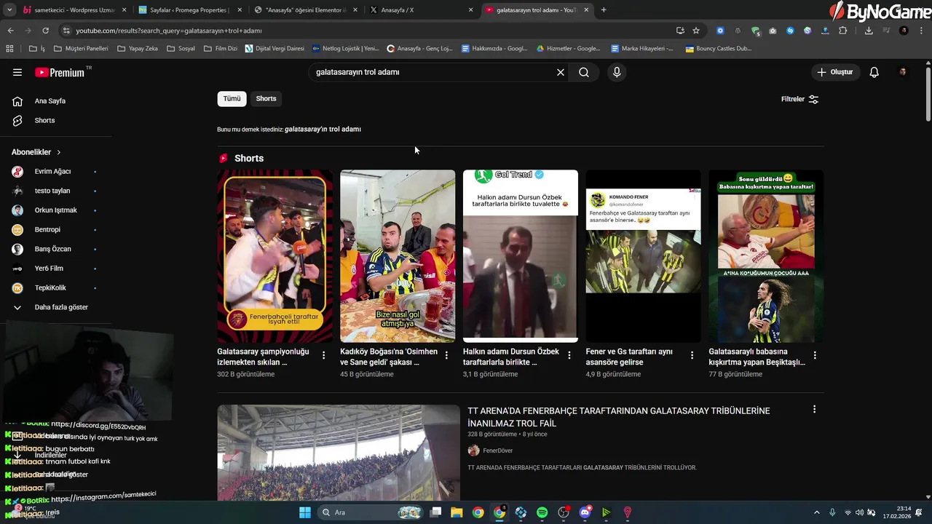This screenshot has width=932, height=524.
Task: Click the install app icon in address bar
Action: coord(680,31)
